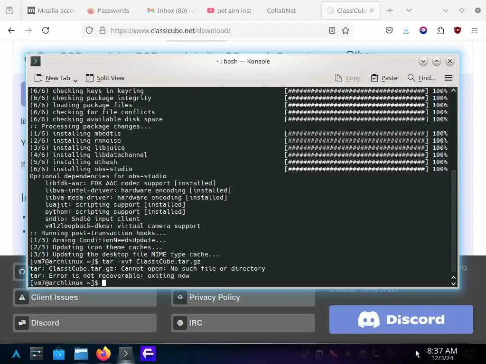486x364 pixels.
Task: Open Discover software store in taskbar
Action: click(x=58, y=354)
